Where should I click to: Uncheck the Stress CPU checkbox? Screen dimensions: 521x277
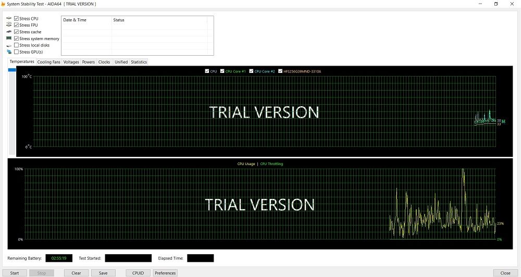(x=16, y=19)
